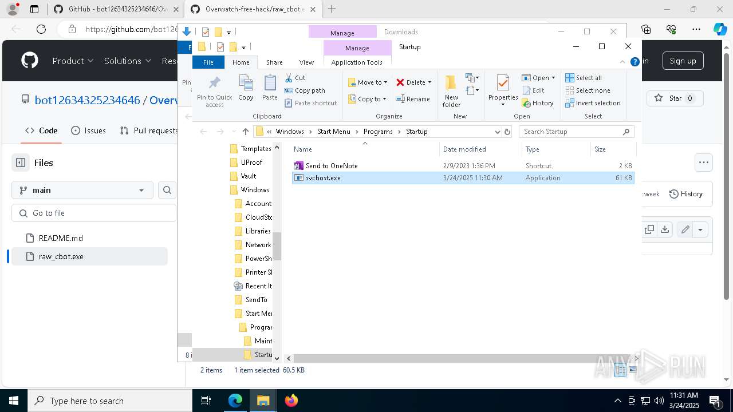Open main branch selector on GitHub
Viewport: 733px width, 412px height.
click(82, 190)
